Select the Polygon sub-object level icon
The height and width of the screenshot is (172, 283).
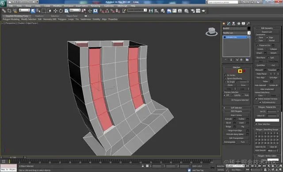click(240, 71)
